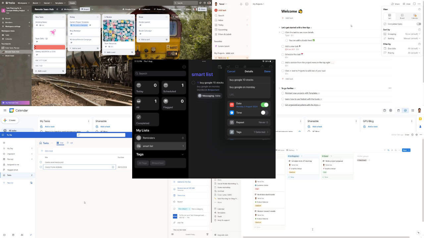Check off 'Schedule this task' in Todoist
The image size is (424, 238).
[283, 54]
